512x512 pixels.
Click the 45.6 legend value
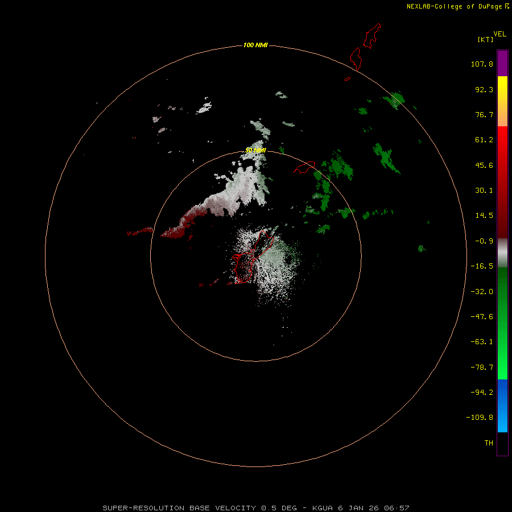click(x=484, y=165)
